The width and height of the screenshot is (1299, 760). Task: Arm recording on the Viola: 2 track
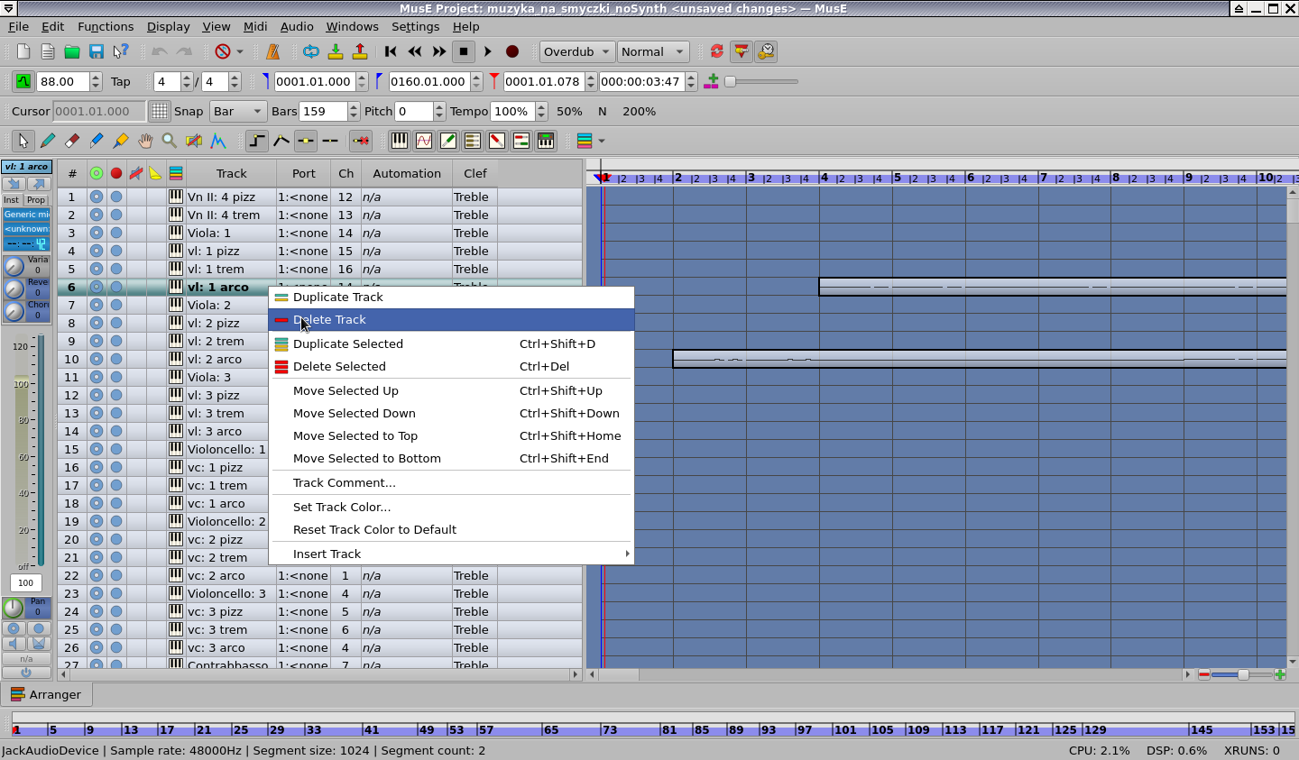[x=115, y=305]
